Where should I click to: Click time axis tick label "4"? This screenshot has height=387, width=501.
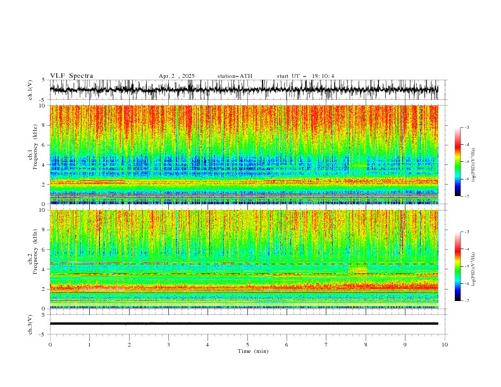(x=207, y=345)
